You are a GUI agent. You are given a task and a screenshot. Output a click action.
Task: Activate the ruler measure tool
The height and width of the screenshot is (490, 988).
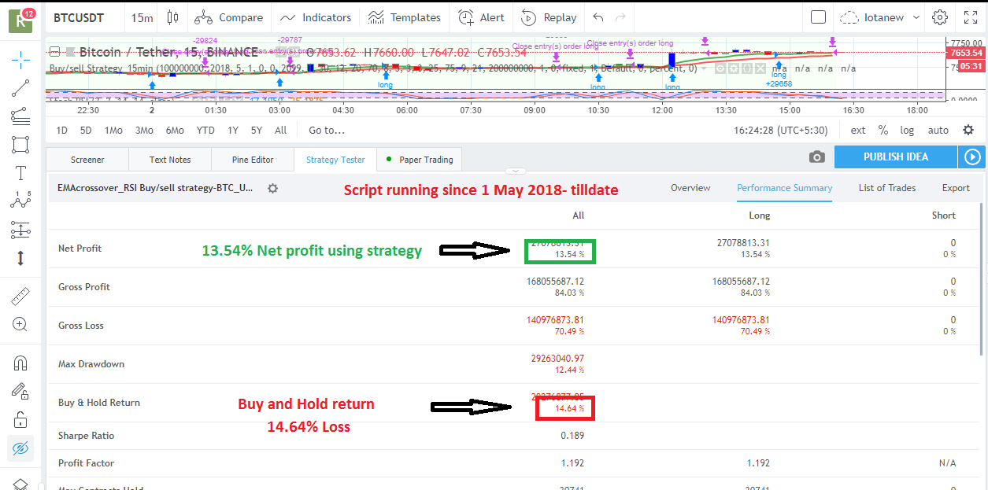click(20, 297)
